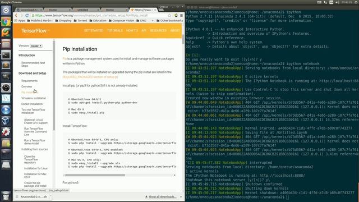Open the Terminal icon in the dock

point(6,55)
